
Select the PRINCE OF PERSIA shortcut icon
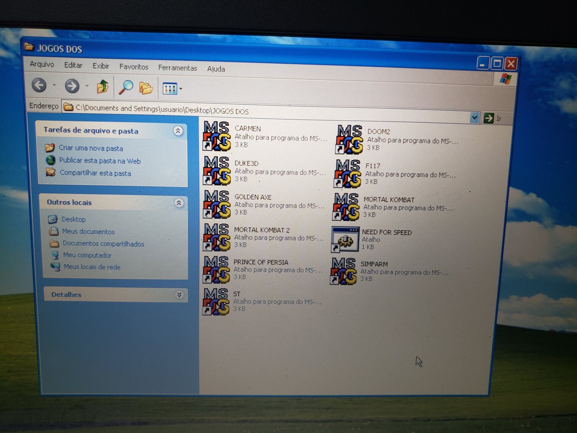216,269
